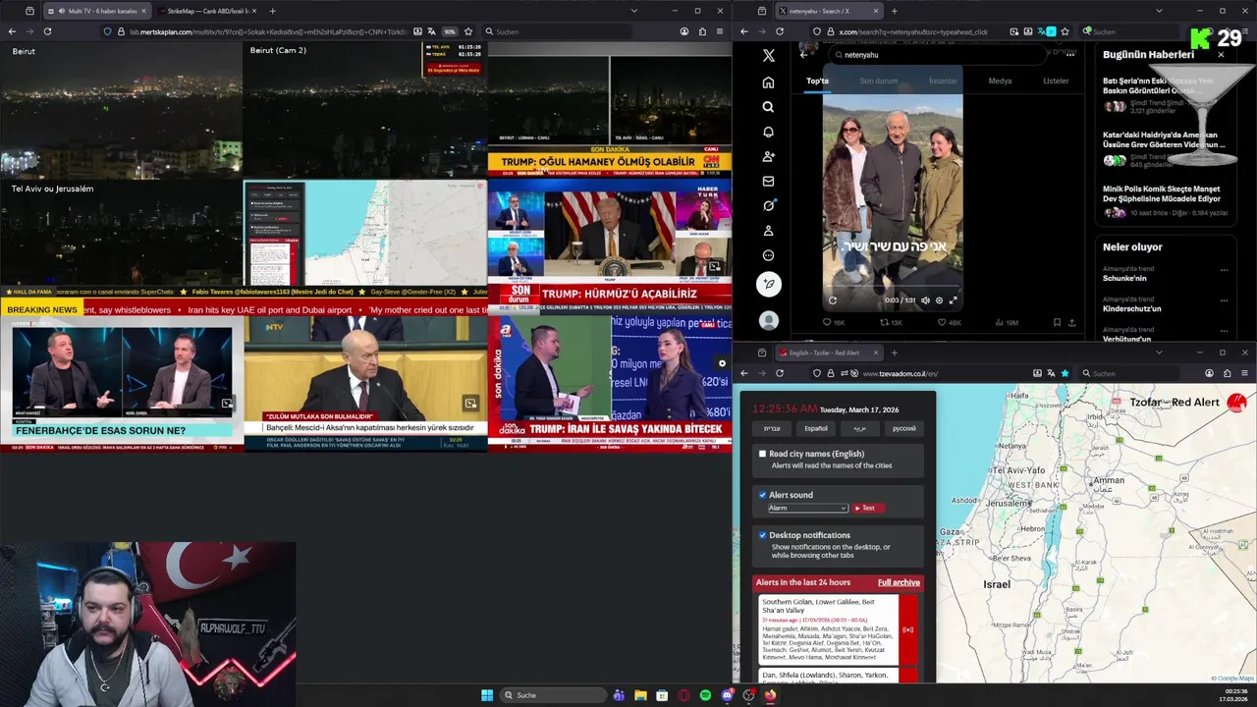Switch to Son durum tab on X
The height and width of the screenshot is (707, 1257).
tap(878, 81)
